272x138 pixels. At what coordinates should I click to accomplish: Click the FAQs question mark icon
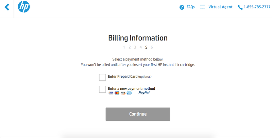[x=182, y=7]
